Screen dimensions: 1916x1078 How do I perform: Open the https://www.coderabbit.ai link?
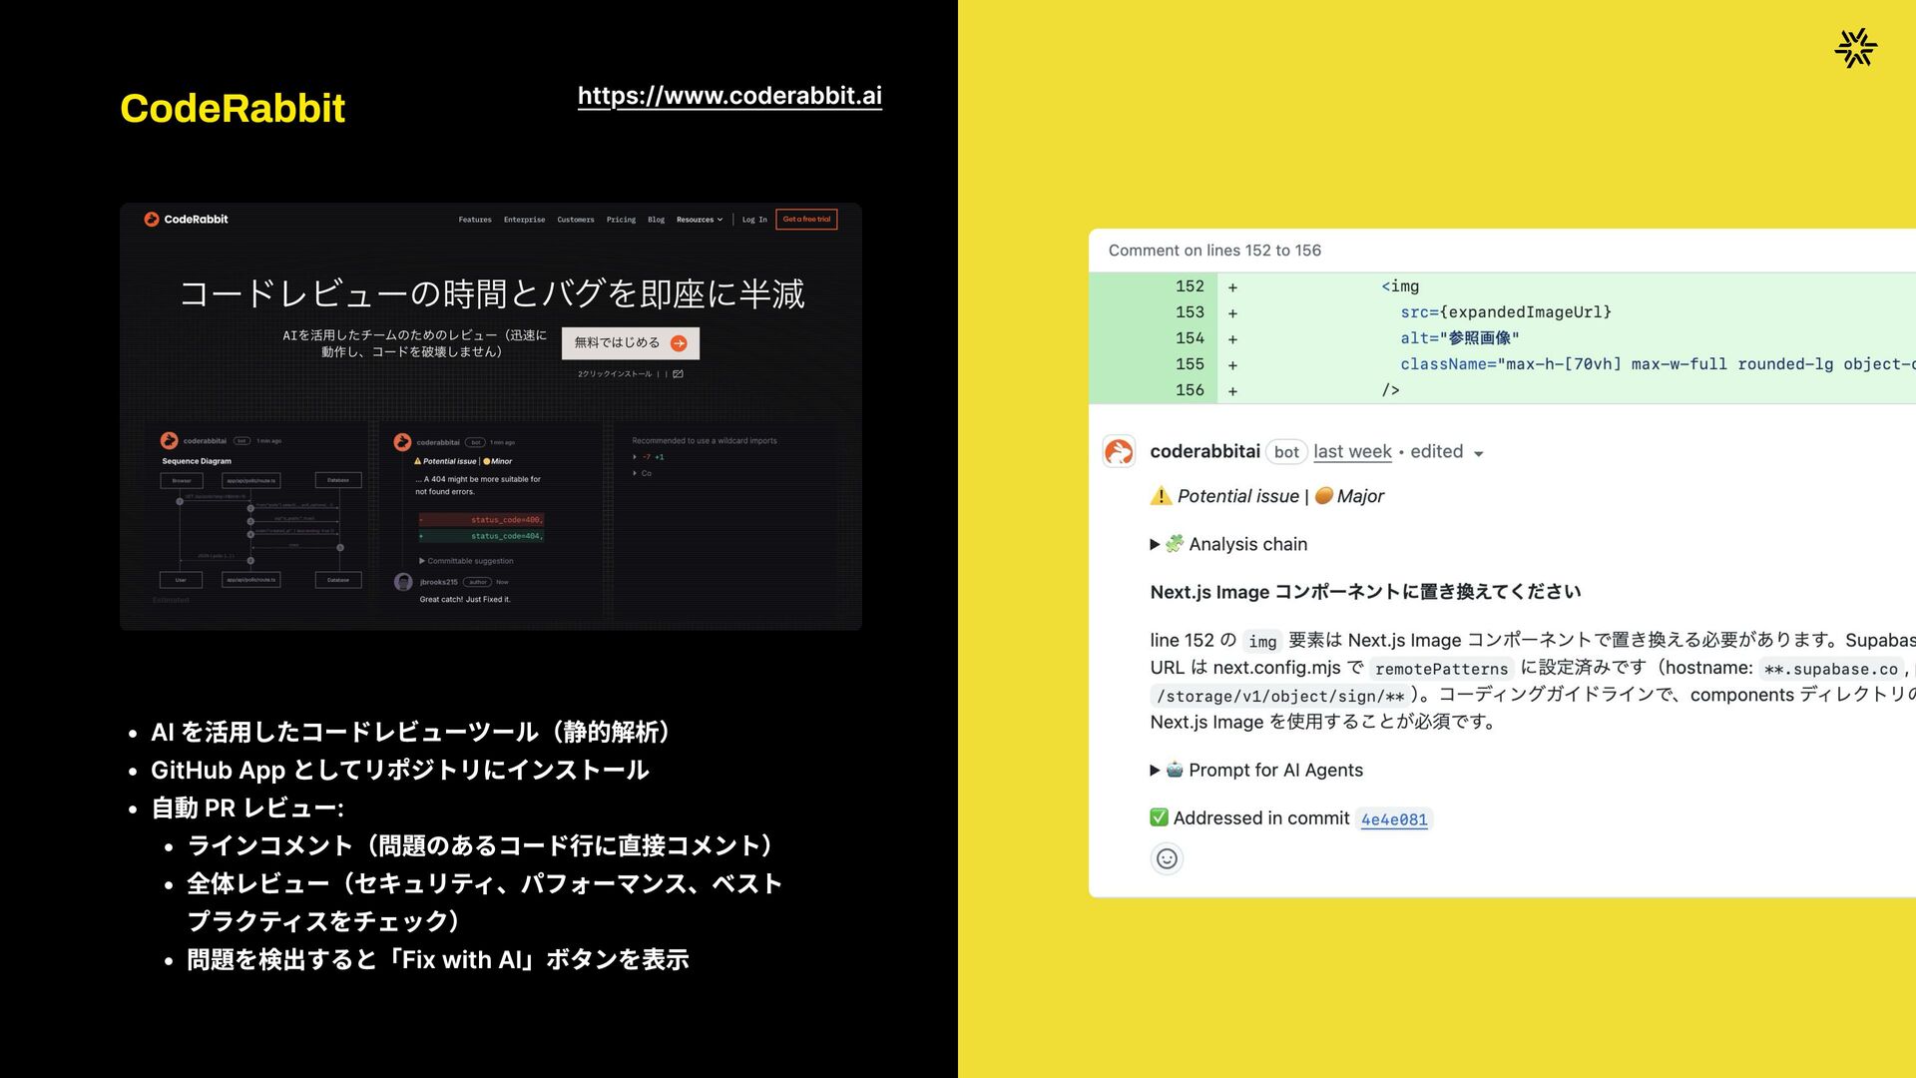click(729, 96)
